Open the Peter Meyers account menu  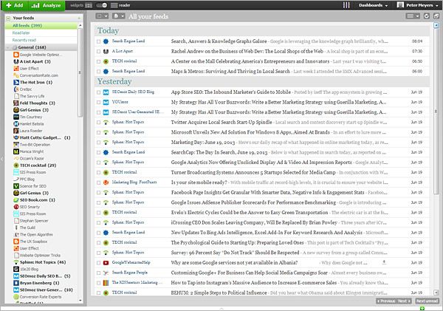(x=417, y=5)
